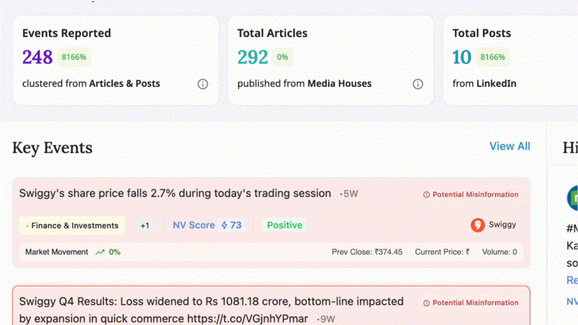The image size is (578, 325).
Task: Click the 248 events reported count
Action: click(x=37, y=57)
